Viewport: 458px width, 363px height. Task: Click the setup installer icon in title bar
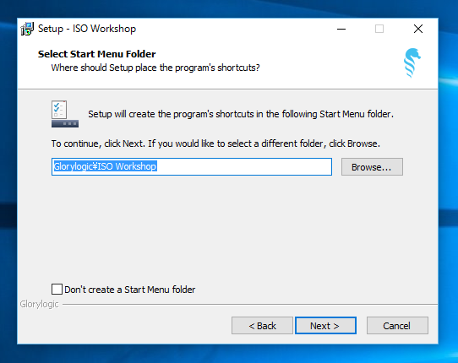(x=27, y=29)
